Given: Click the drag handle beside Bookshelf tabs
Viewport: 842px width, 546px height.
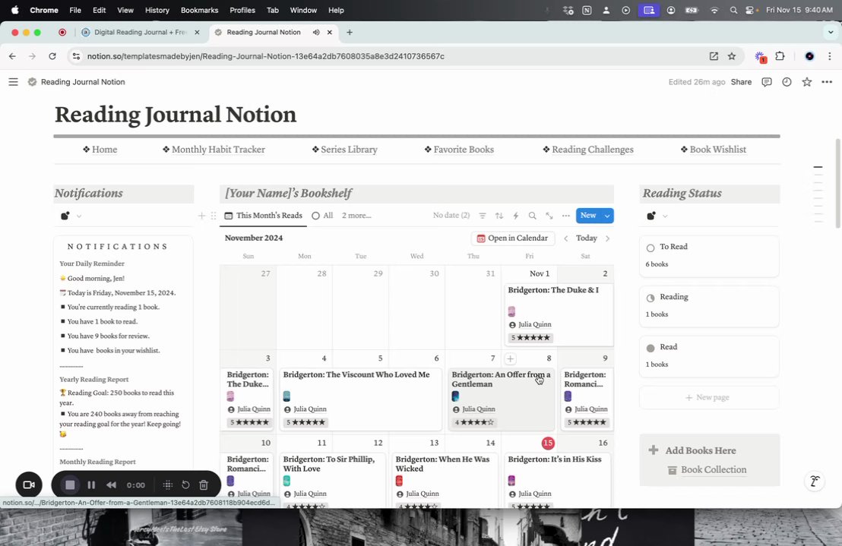Looking at the screenshot, I should pyautogui.click(x=214, y=216).
